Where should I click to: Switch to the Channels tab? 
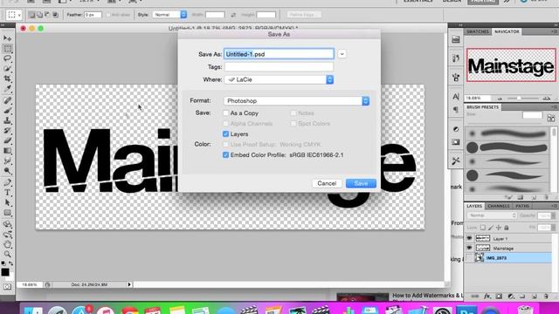coord(499,206)
